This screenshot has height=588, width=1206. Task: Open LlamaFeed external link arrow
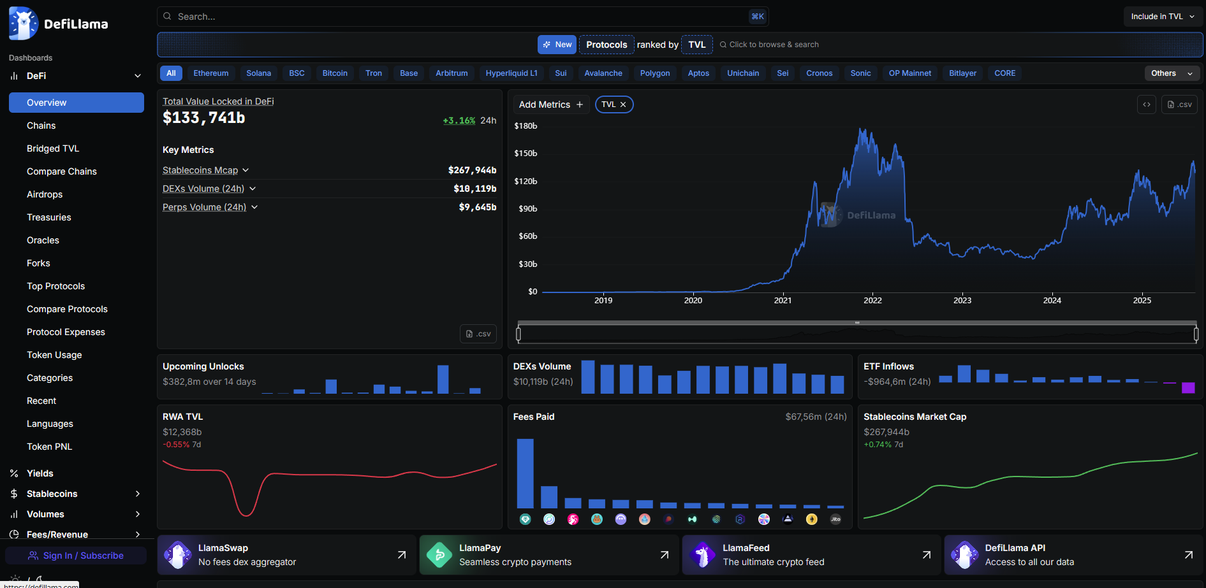tap(927, 555)
